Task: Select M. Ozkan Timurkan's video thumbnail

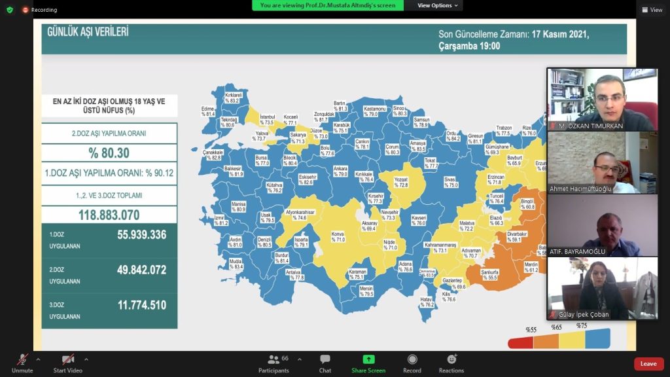Action: [602, 99]
